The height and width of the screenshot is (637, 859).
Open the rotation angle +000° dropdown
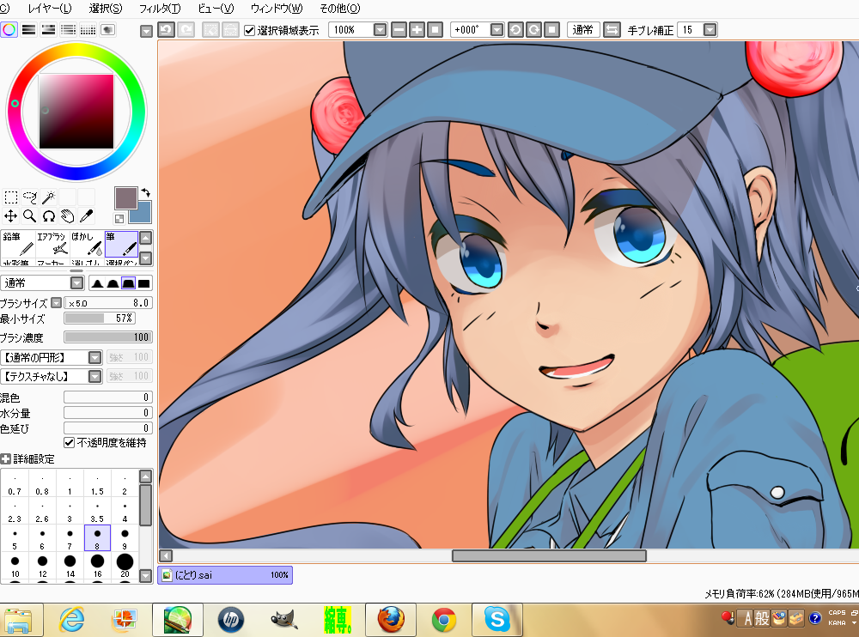[497, 29]
